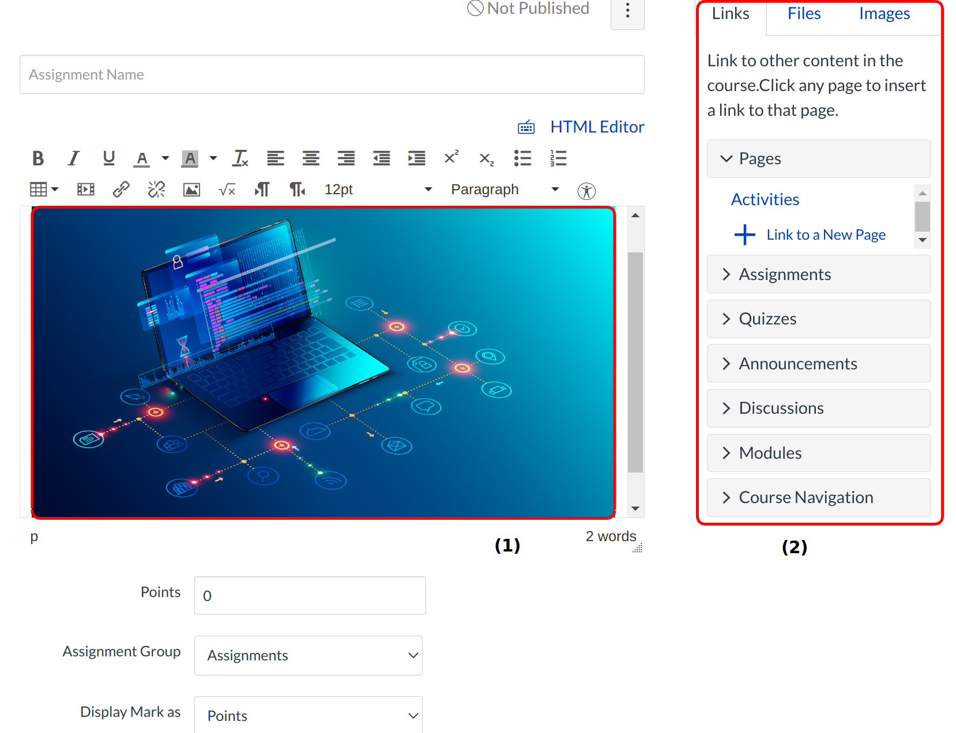Viewport: 956px width, 733px height.
Task: Click Link to a New Page
Action: pos(825,235)
